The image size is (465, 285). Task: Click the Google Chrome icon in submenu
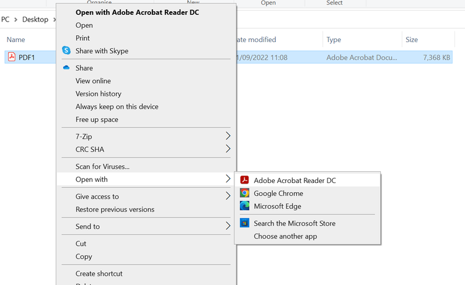click(245, 194)
